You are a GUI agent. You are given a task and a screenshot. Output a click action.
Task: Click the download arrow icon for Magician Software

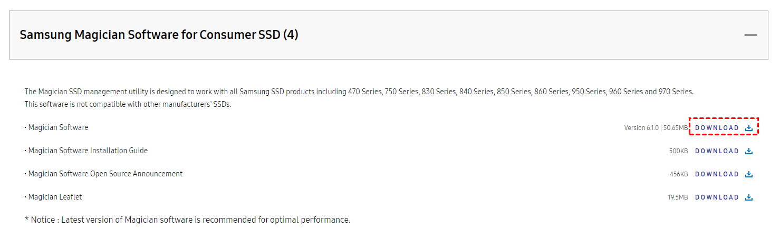[x=749, y=128]
